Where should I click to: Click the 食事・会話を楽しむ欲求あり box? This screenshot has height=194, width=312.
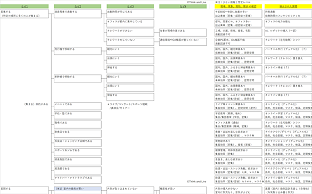point(238,133)
